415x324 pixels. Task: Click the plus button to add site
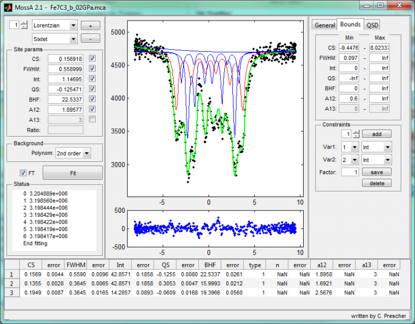(x=90, y=25)
